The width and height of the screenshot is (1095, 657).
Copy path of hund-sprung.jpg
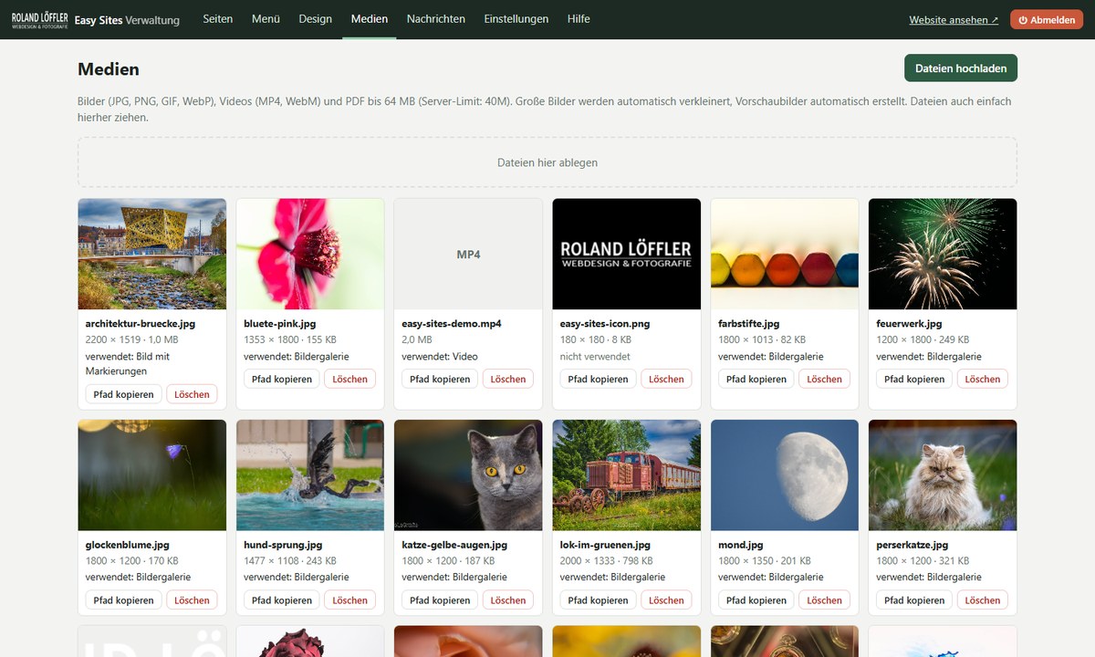[x=282, y=600]
